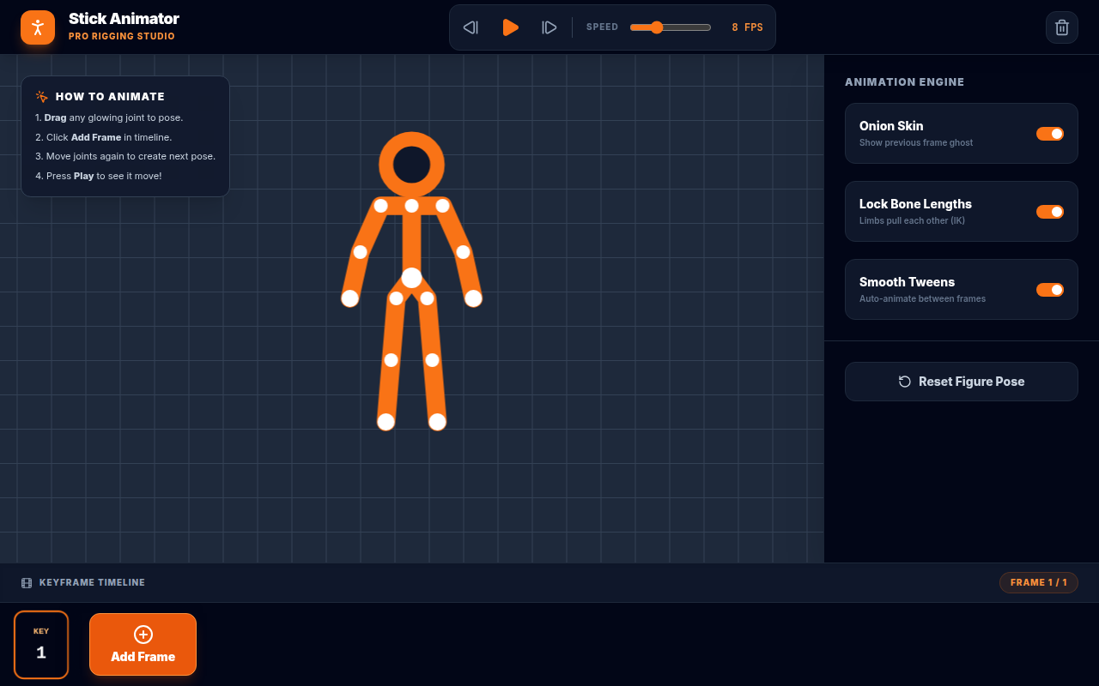This screenshot has width=1099, height=686.
Task: Adjust the speed slider
Action: coord(671,27)
